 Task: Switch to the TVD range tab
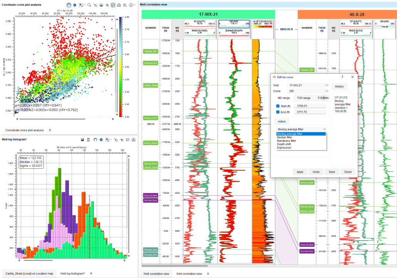click(x=303, y=98)
